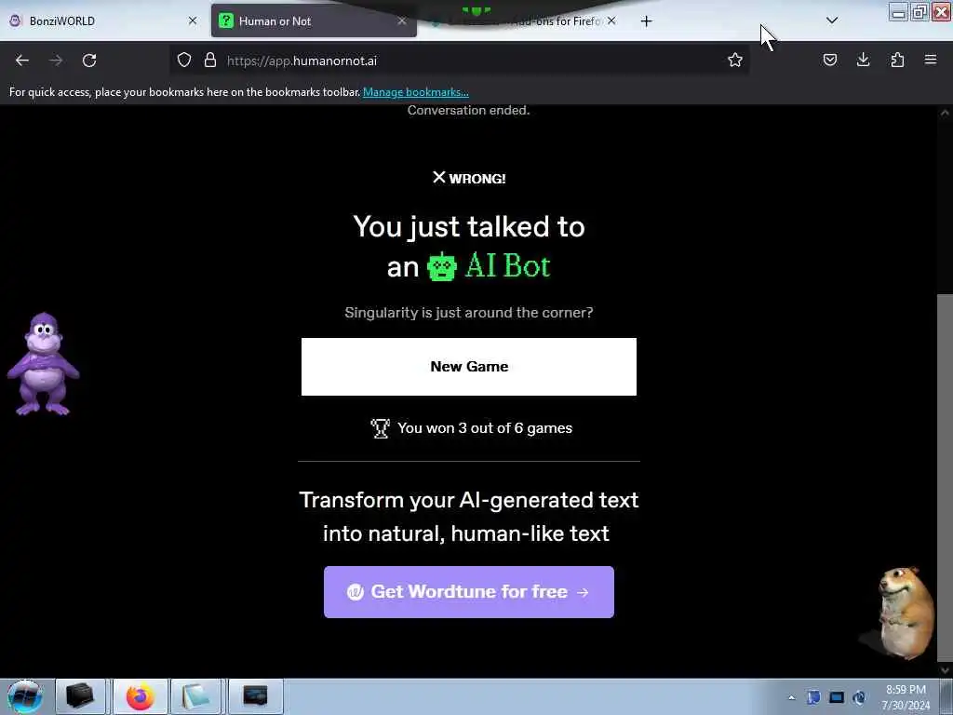Click 'Singularity is just around the corner?'
Screen dimensions: 953x715
[469, 313]
